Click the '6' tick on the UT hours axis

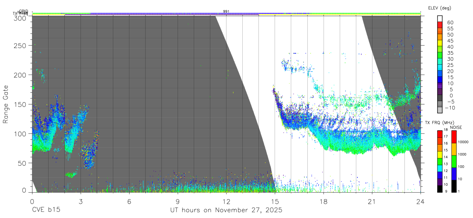129,201
